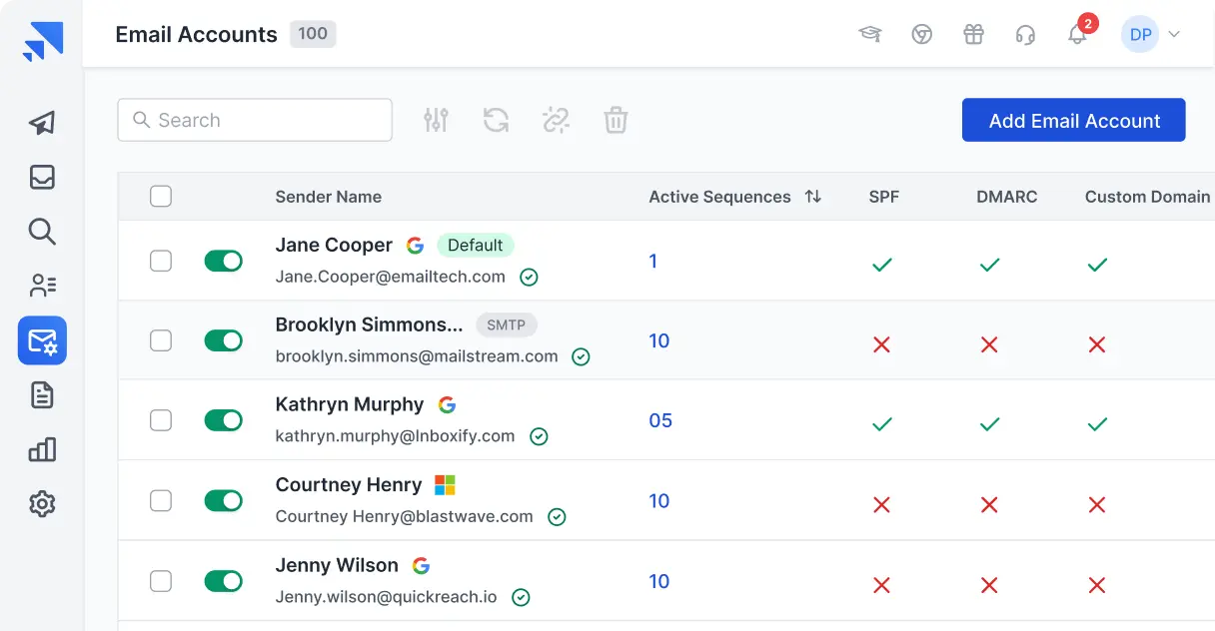This screenshot has height=631, width=1215.
Task: Click inside the Search input field
Action: click(254, 119)
